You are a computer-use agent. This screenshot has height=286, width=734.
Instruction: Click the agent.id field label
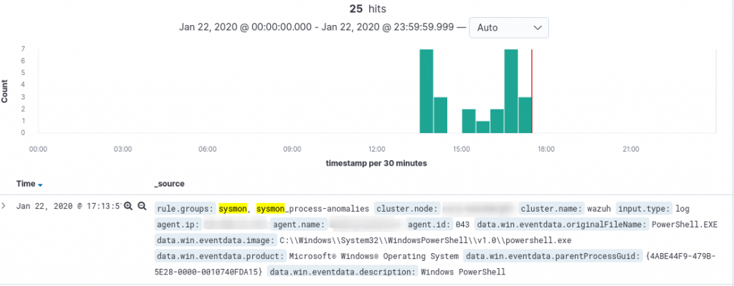(x=429, y=225)
